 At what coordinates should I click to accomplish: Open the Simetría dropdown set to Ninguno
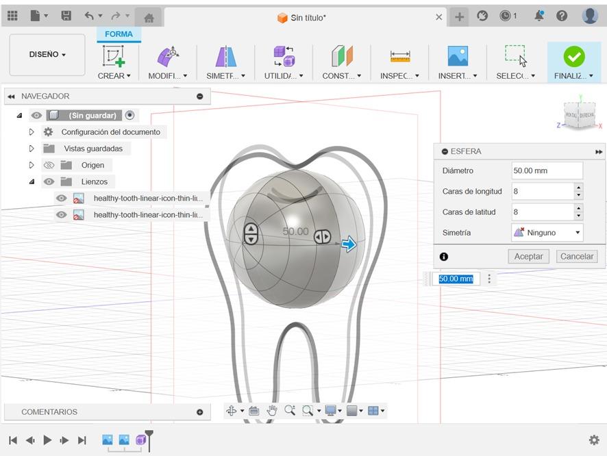(547, 233)
